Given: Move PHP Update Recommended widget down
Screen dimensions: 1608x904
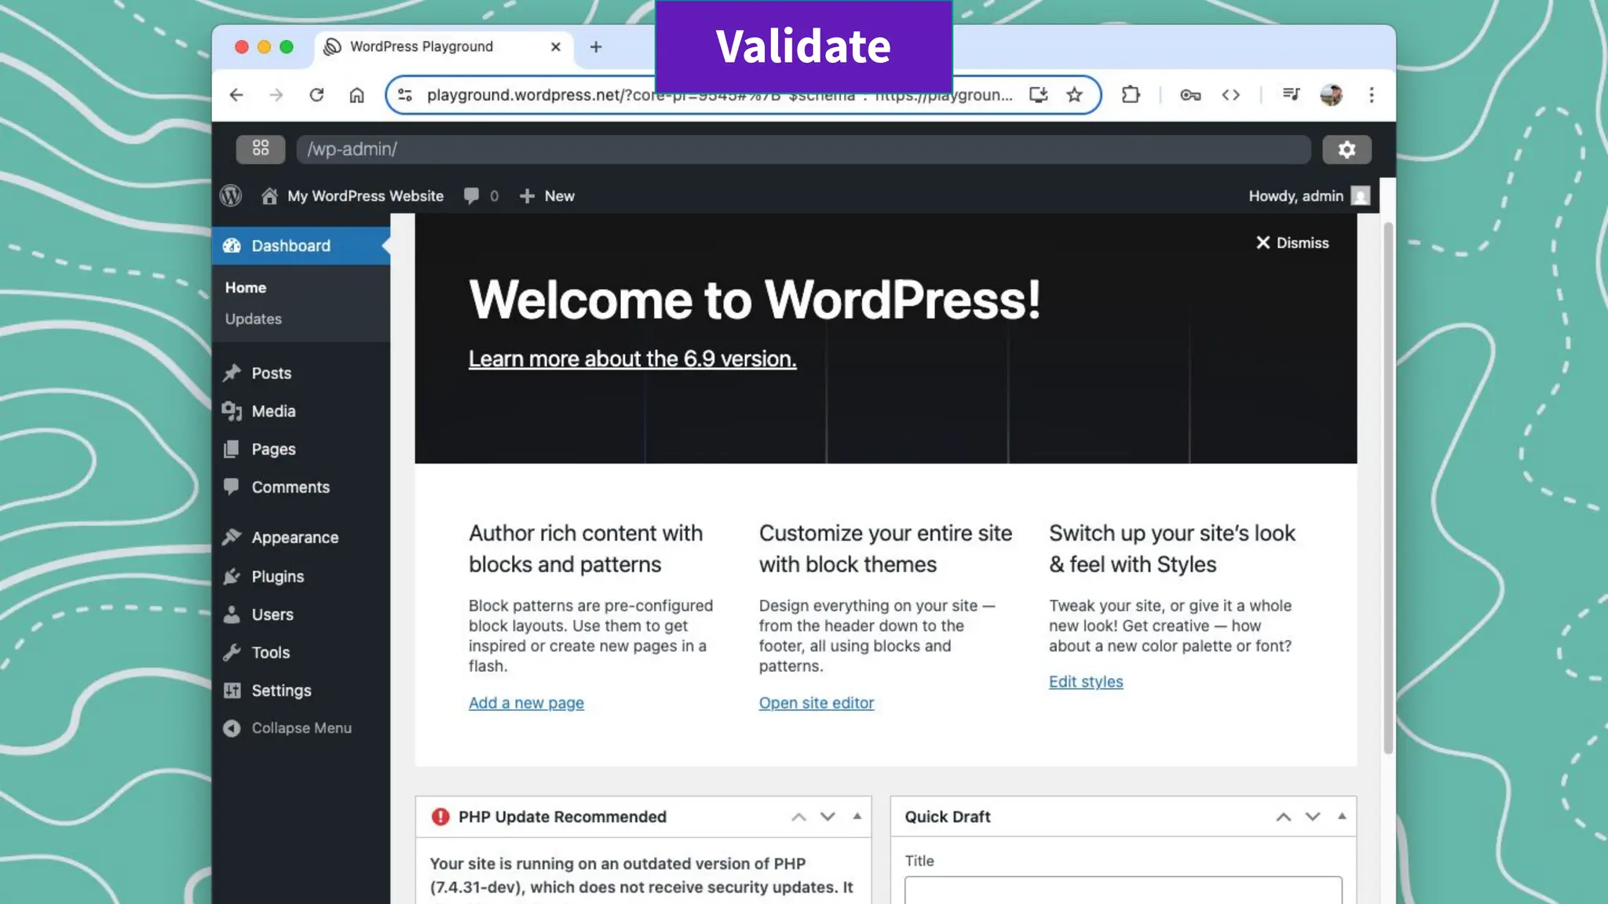Looking at the screenshot, I should [828, 817].
